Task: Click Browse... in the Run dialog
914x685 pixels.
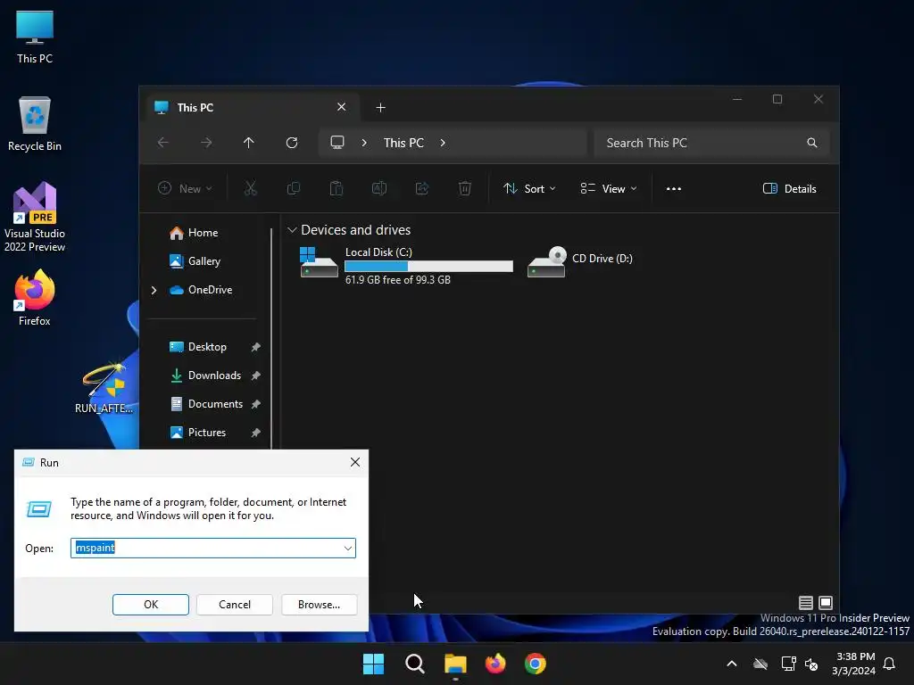Action: [x=319, y=605]
